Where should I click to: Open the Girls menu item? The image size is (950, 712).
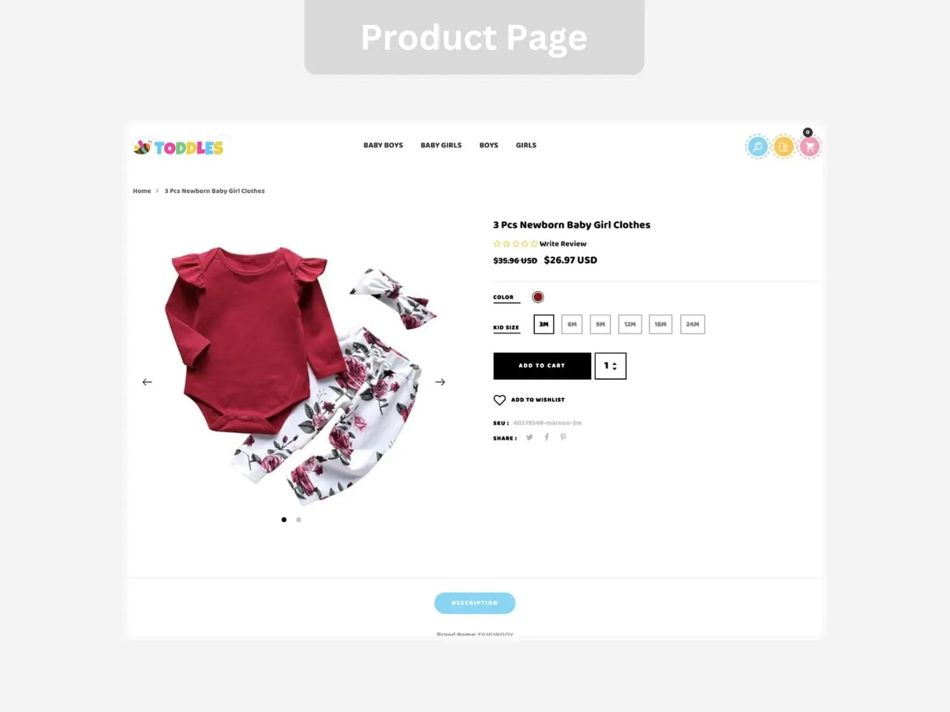tap(526, 145)
